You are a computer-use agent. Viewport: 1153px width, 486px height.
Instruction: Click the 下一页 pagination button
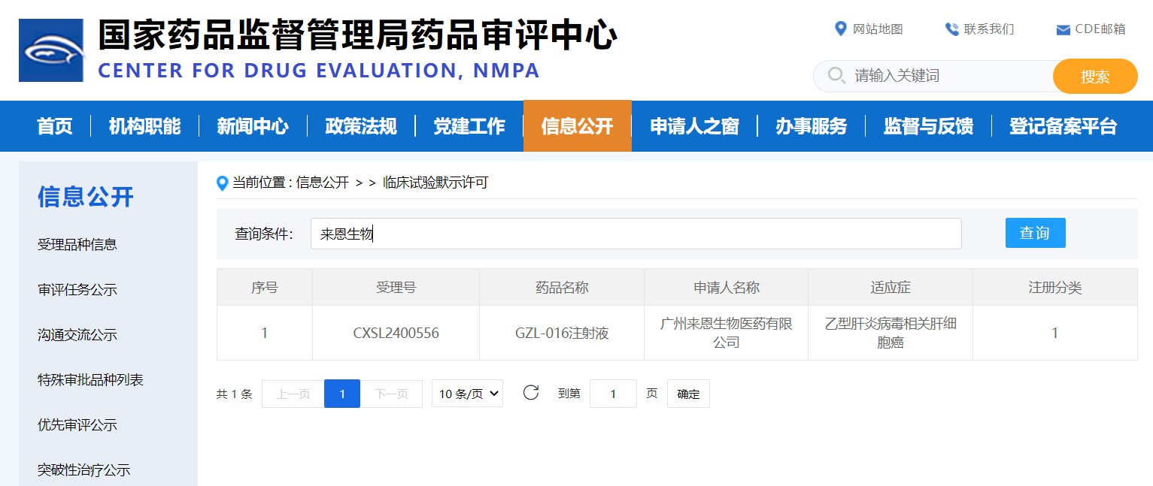(391, 394)
